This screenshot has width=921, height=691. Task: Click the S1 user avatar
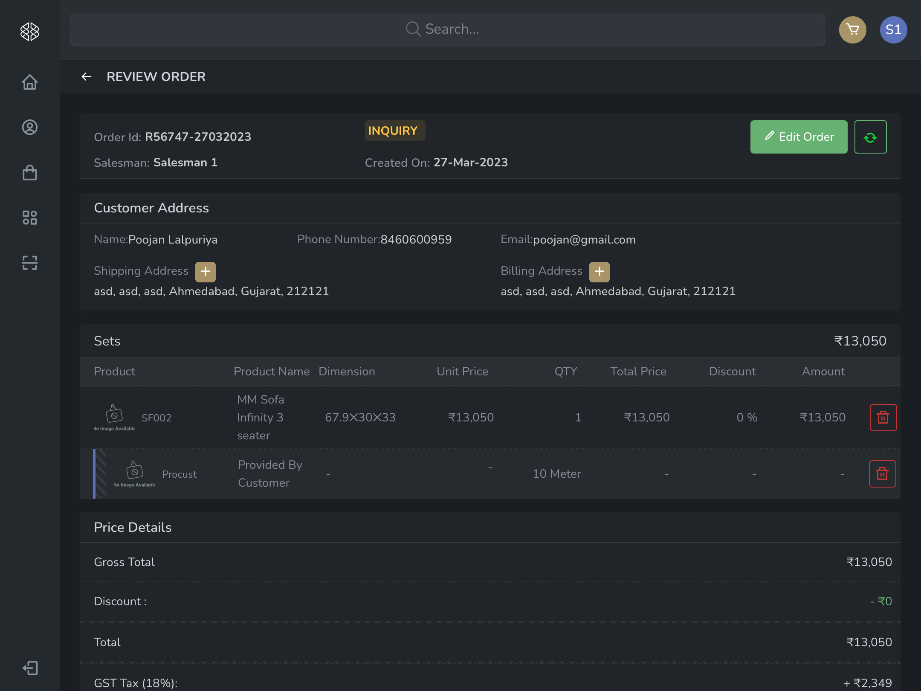893,30
